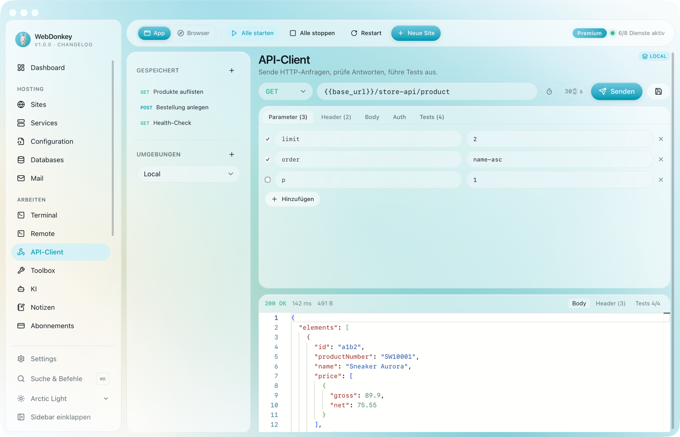This screenshot has height=437, width=680.
Task: Click the WebDonkey logo
Action: pos(23,39)
